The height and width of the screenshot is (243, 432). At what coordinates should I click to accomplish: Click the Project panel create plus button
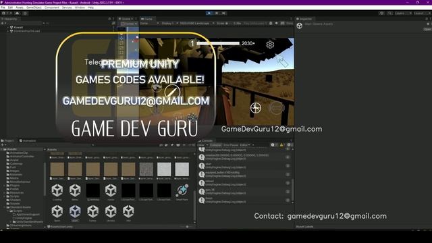[x=3, y=145]
